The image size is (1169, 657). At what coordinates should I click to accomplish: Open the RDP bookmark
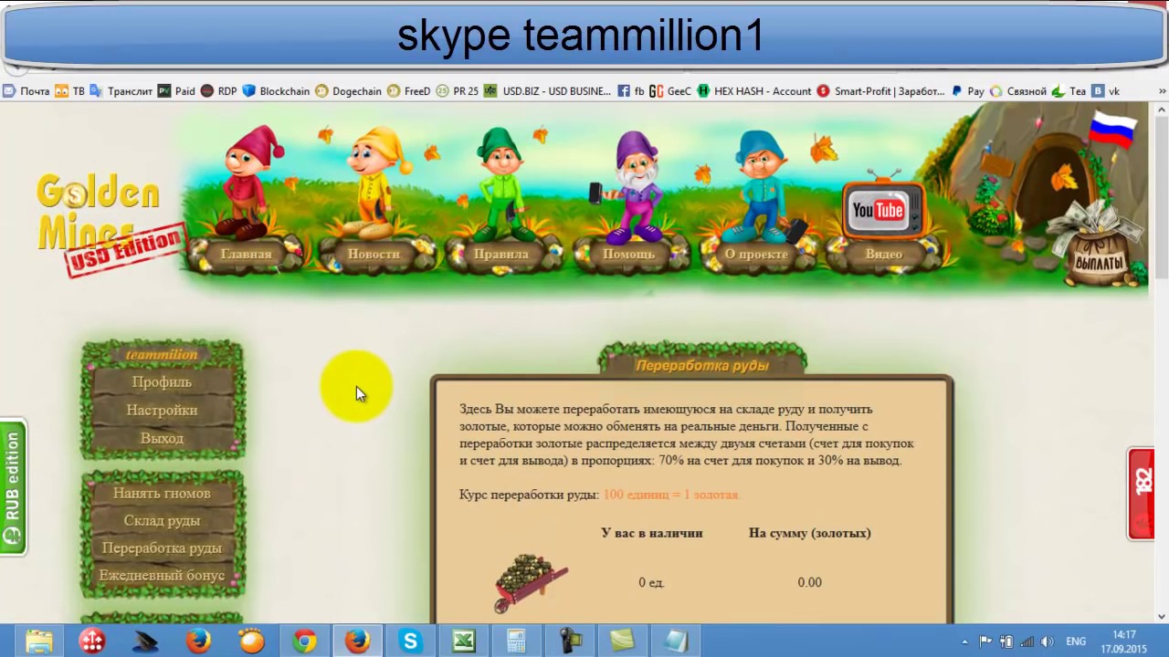[219, 91]
